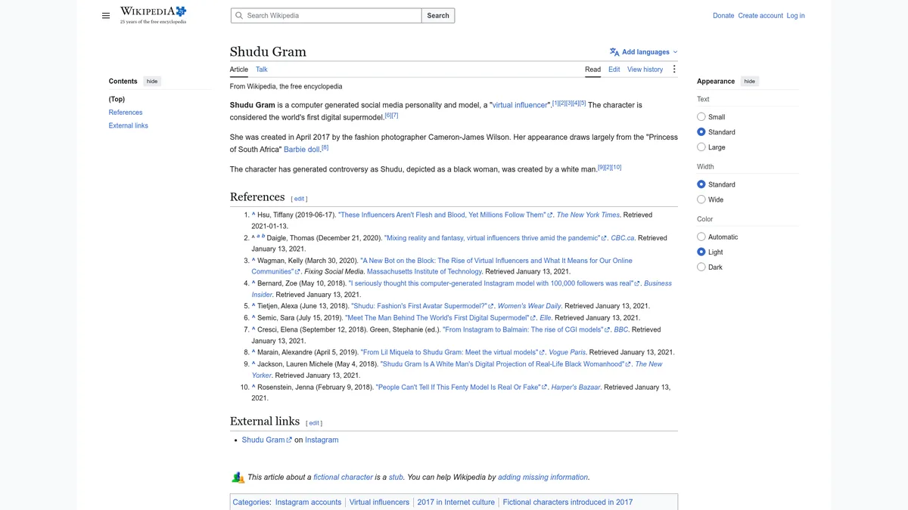Open the more options vertical dots menu
Viewport: 908px width, 510px height.
click(674, 70)
